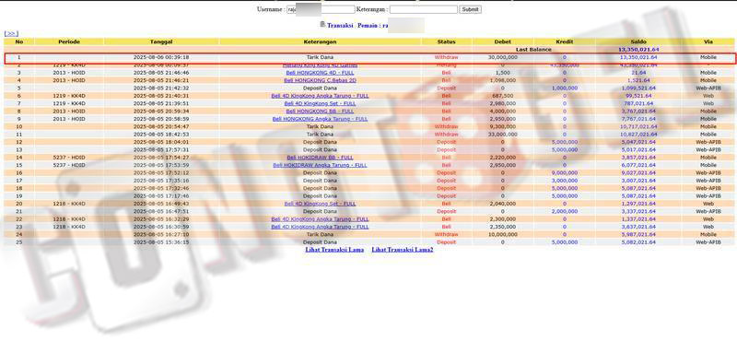
Task: Open Lihat Transaksi Lama2 link
Action: tap(403, 250)
